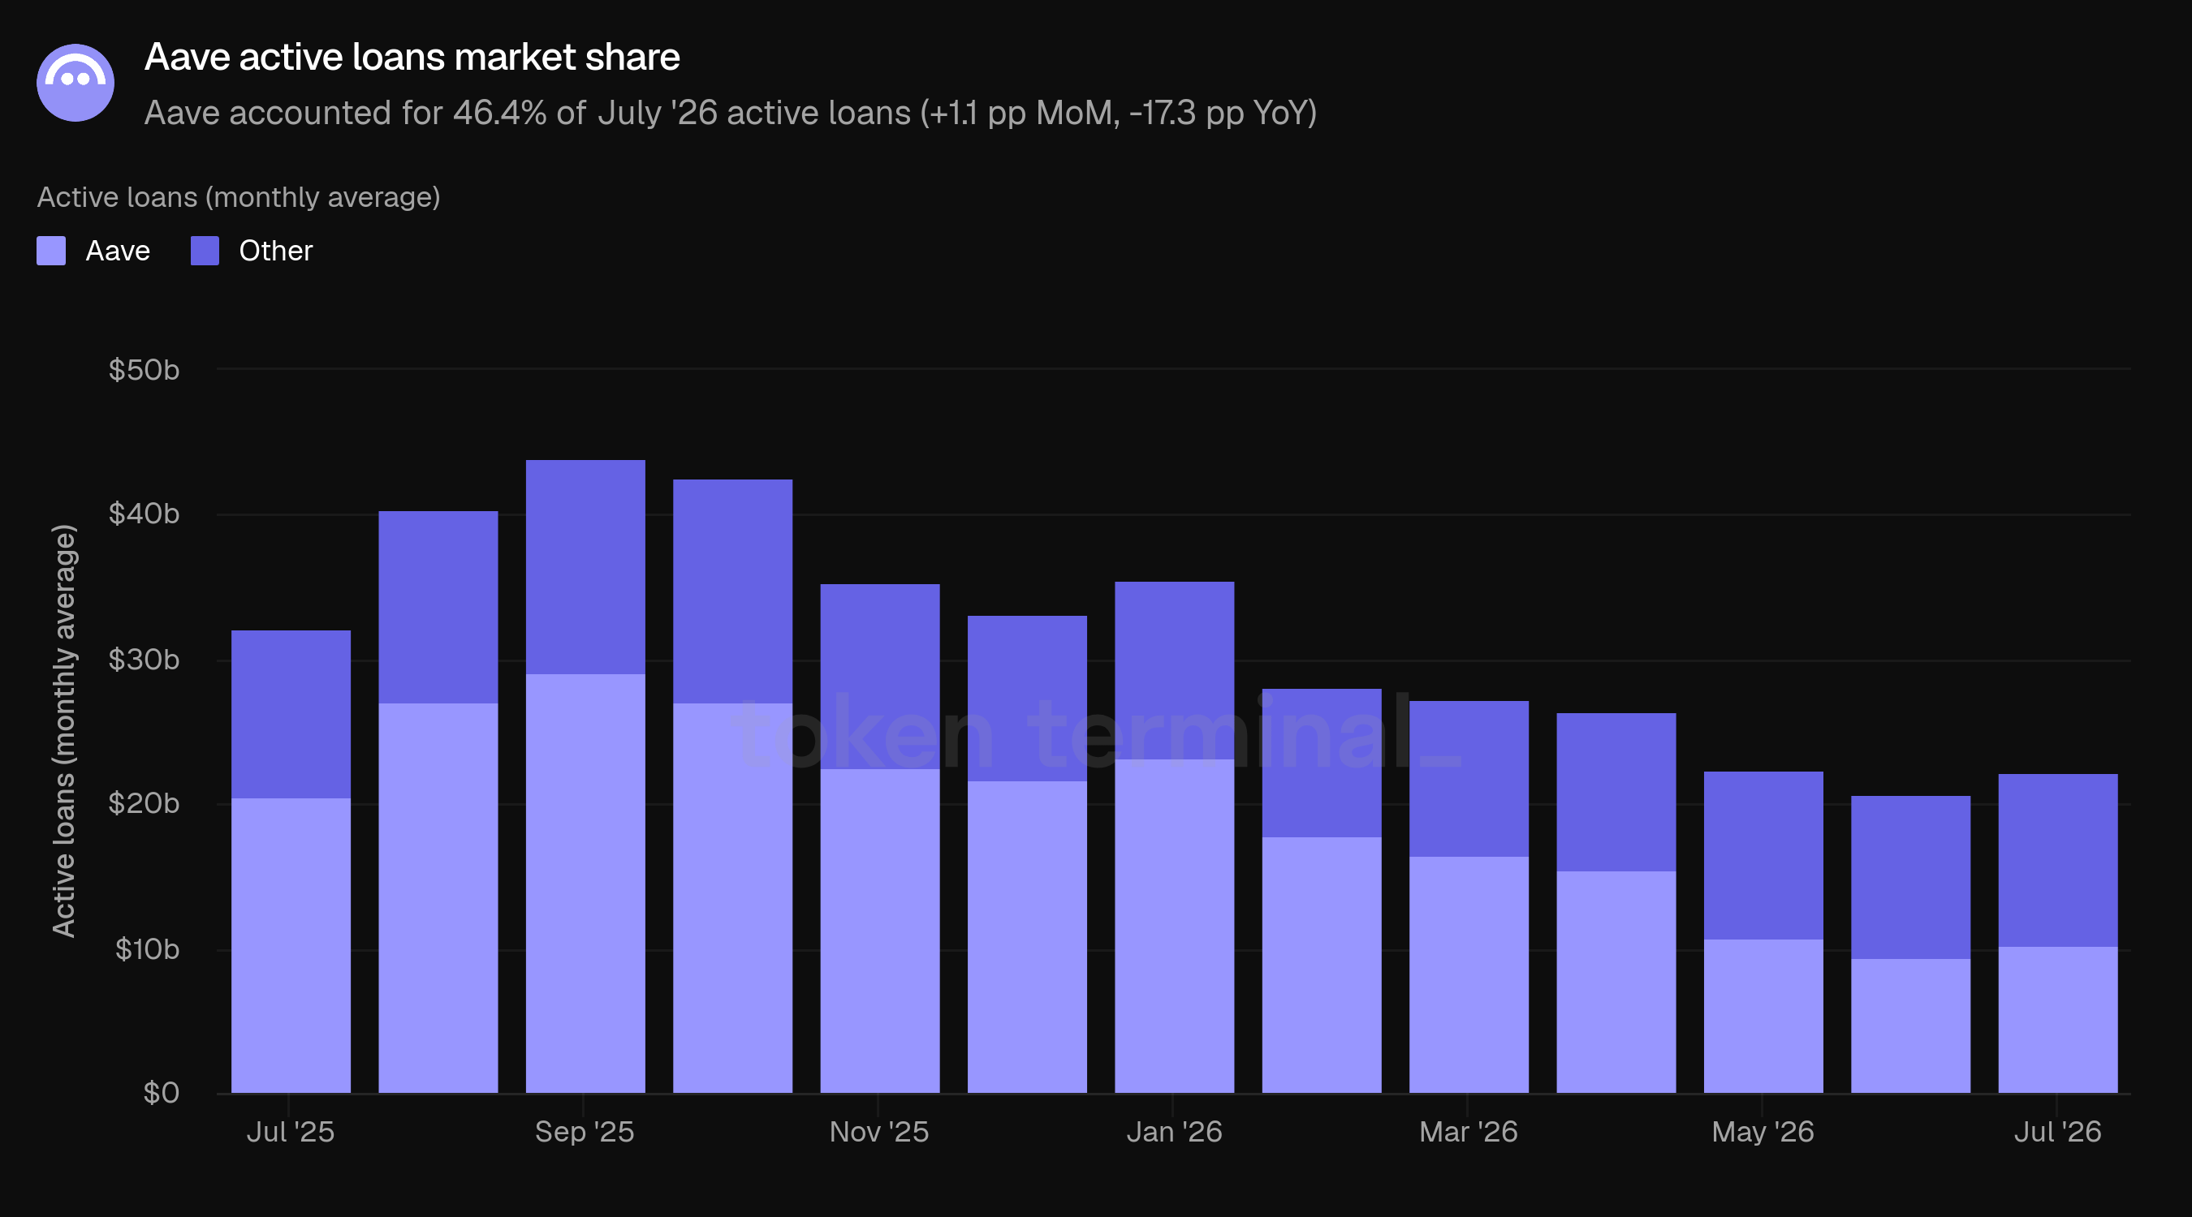2192x1217 pixels.
Task: Click the Other segment of the May '26 bar
Action: pos(1763,856)
